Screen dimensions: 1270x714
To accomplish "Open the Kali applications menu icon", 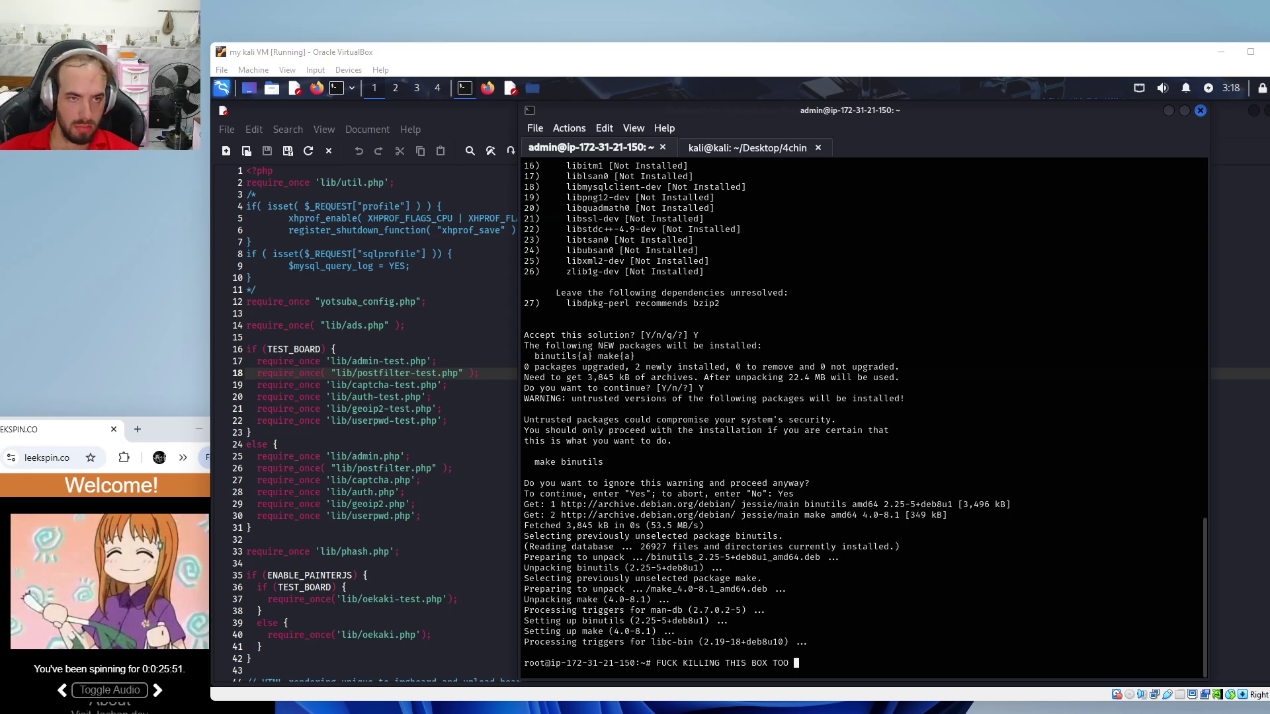I will click(x=222, y=88).
